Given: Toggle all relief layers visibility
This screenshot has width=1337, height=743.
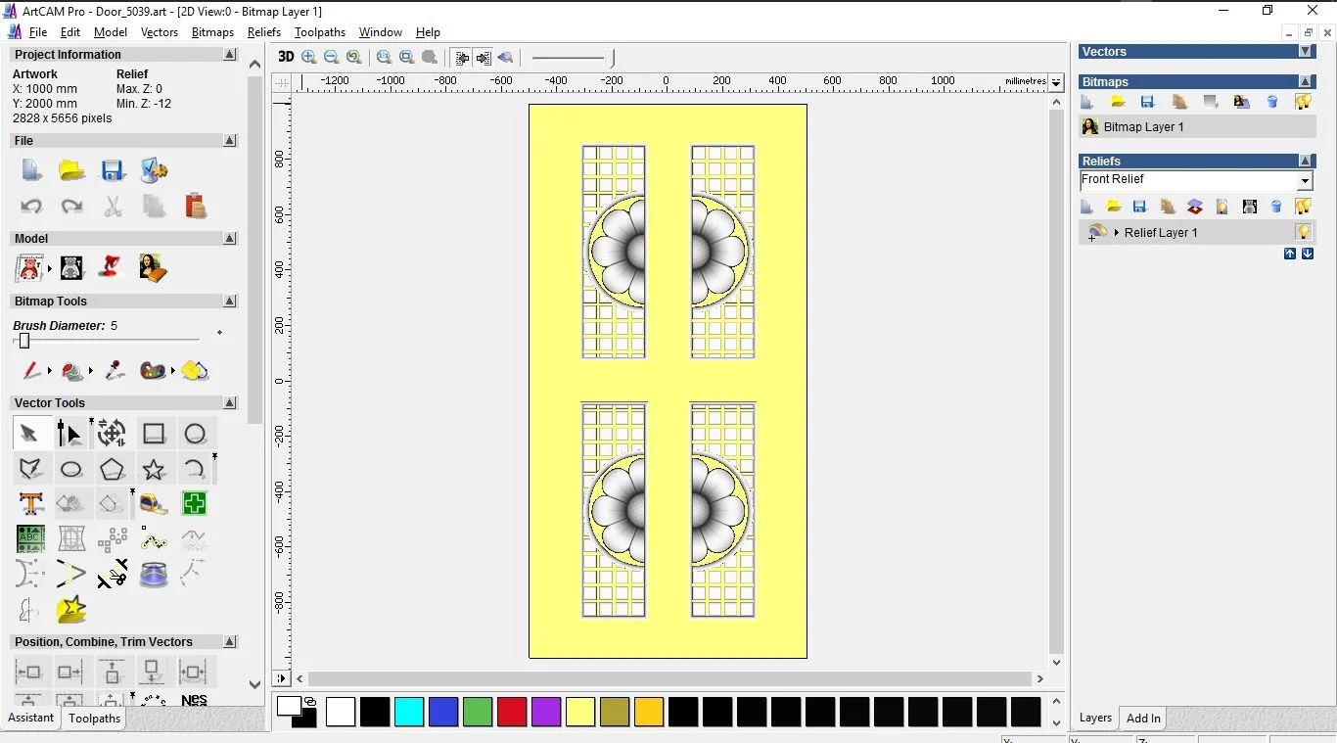Looking at the screenshot, I should tap(1304, 207).
